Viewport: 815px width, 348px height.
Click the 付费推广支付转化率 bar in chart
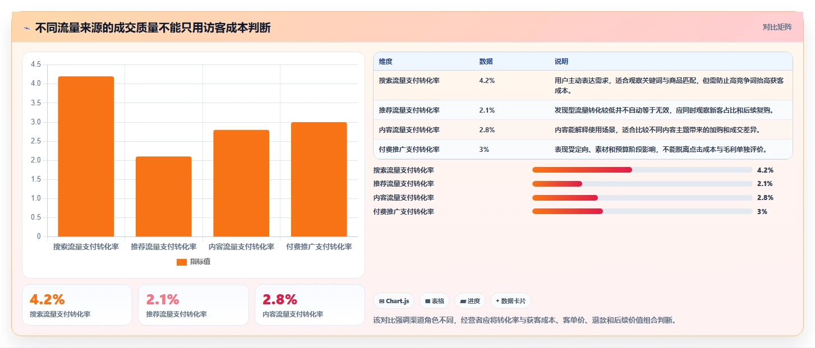coord(319,179)
